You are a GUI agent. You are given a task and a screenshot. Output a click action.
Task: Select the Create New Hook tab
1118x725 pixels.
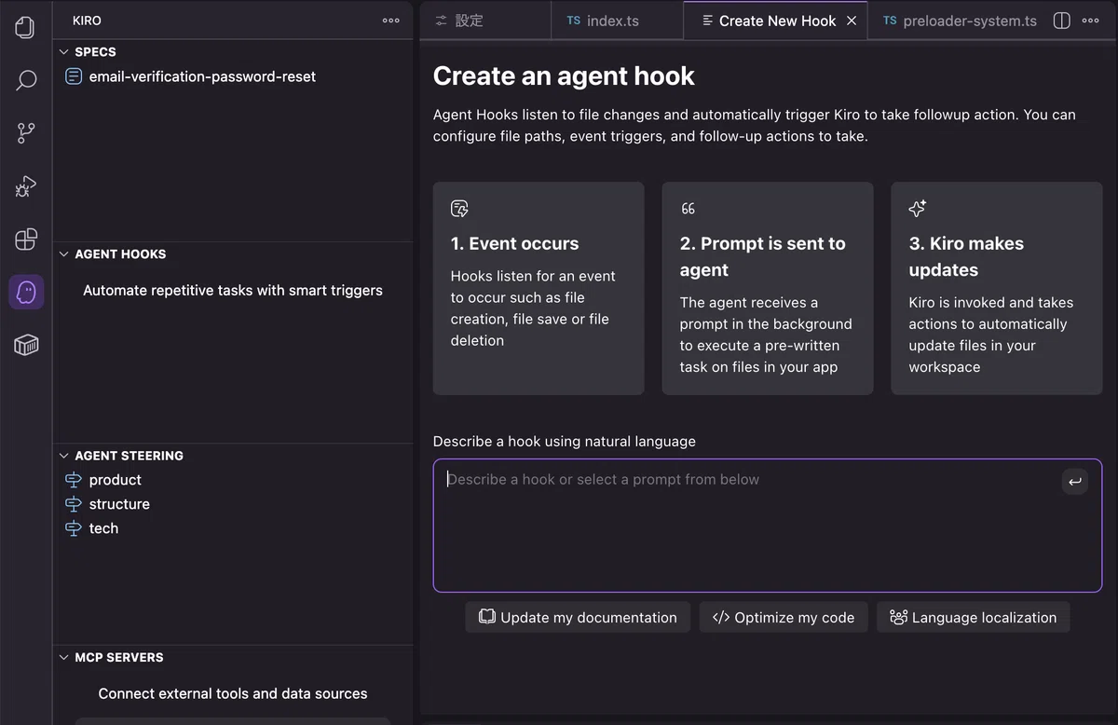click(x=776, y=21)
